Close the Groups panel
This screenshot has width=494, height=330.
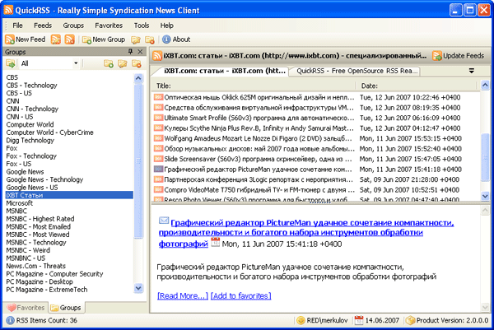click(140, 51)
